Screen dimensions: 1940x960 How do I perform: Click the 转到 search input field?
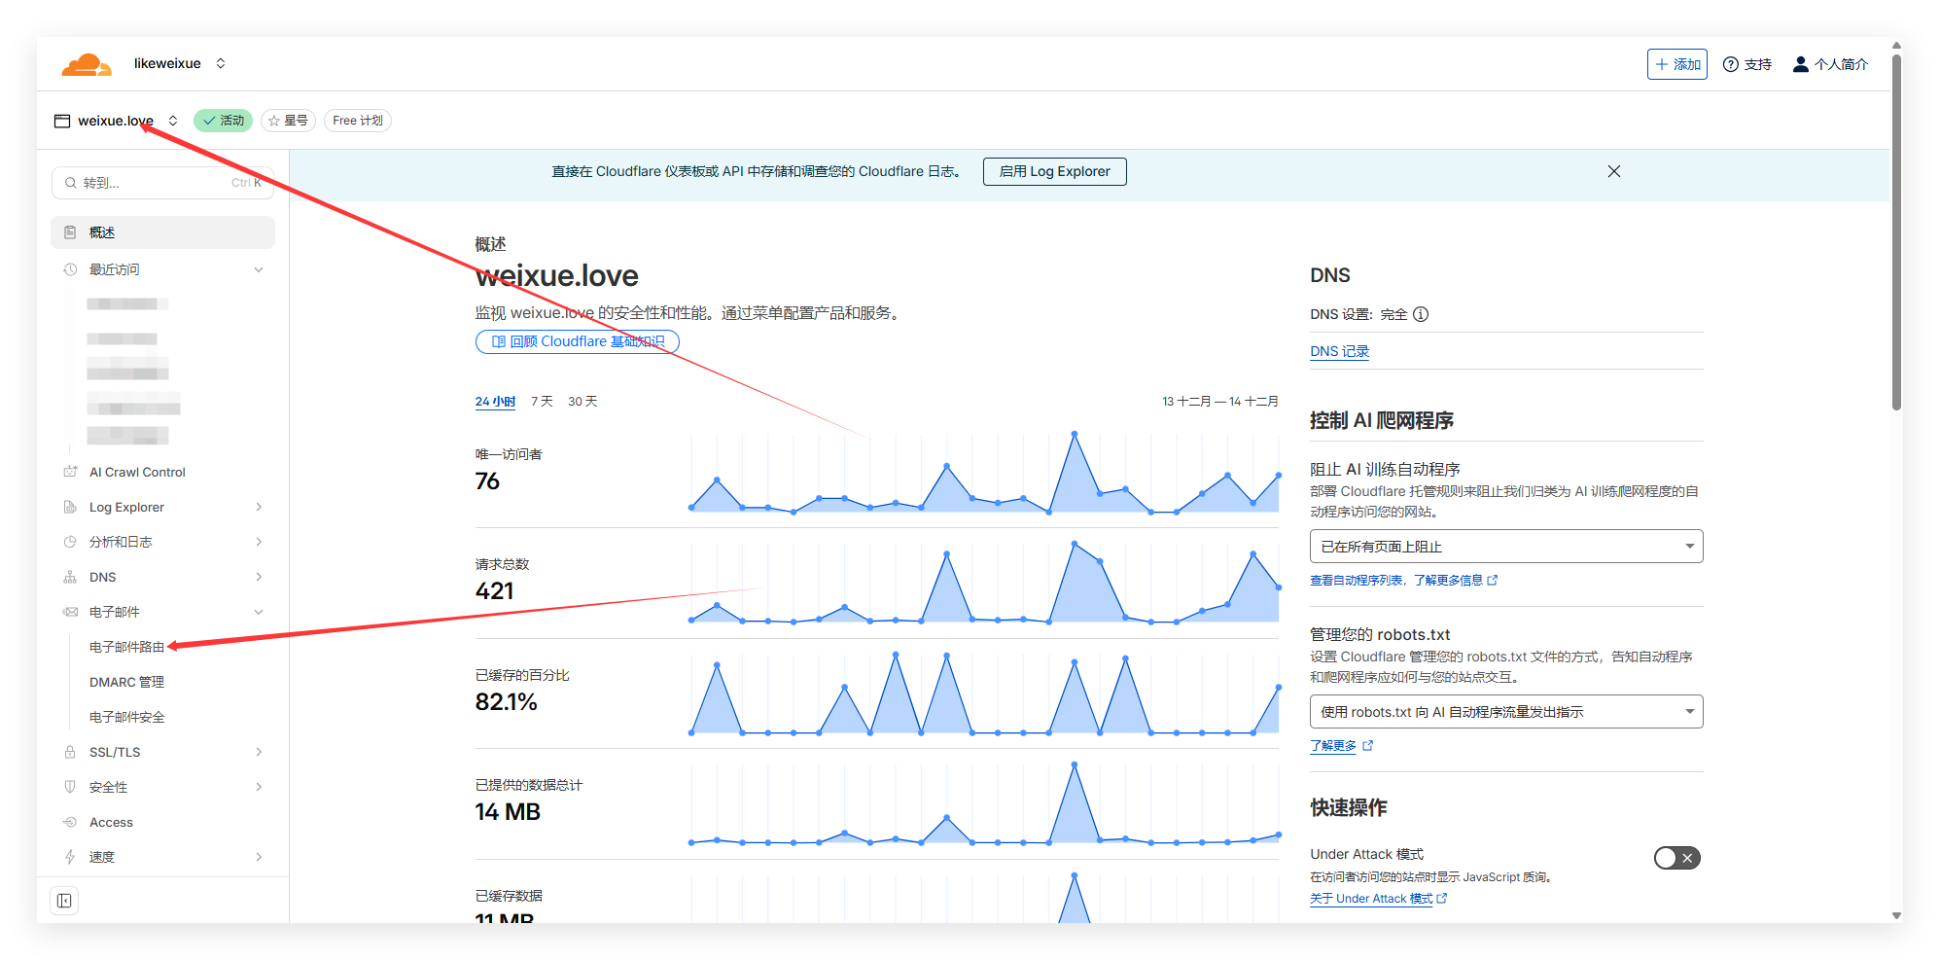click(x=156, y=183)
